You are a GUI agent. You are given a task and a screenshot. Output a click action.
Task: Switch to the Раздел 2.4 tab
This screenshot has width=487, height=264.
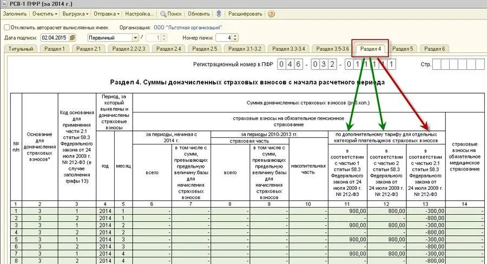169,49
